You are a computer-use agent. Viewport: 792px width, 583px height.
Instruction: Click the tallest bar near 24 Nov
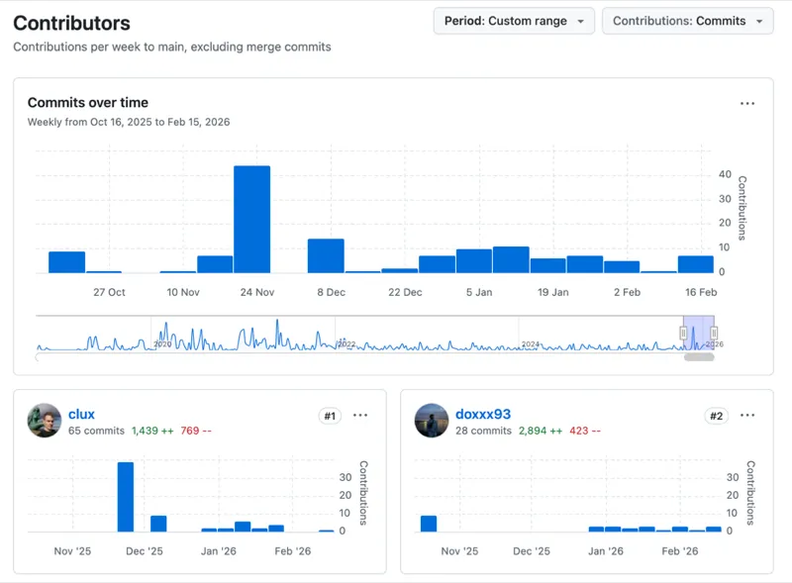(x=251, y=219)
